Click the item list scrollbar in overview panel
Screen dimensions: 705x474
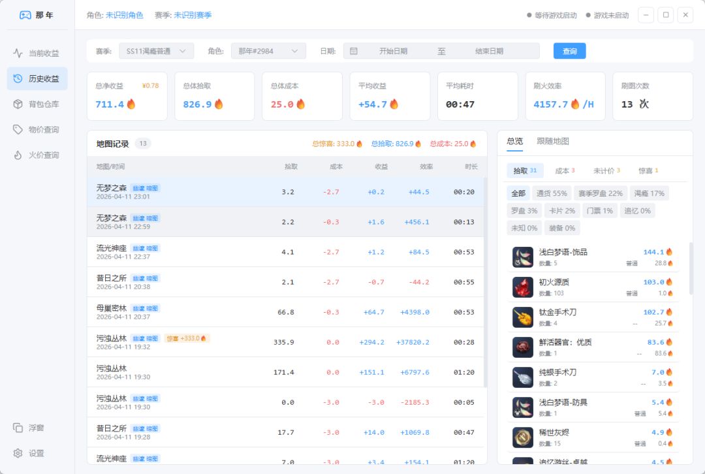click(691, 269)
